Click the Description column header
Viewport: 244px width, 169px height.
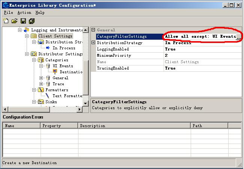point(134,126)
